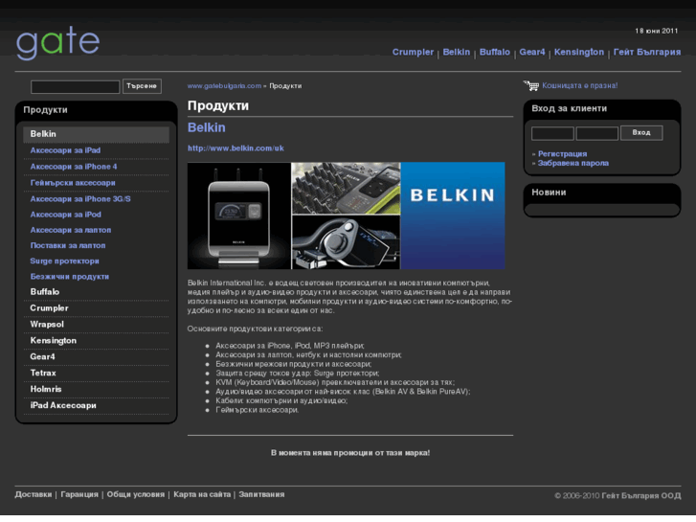The width and height of the screenshot is (696, 522).
Task: Select Belkin in products sidebar
Action: coord(96,134)
